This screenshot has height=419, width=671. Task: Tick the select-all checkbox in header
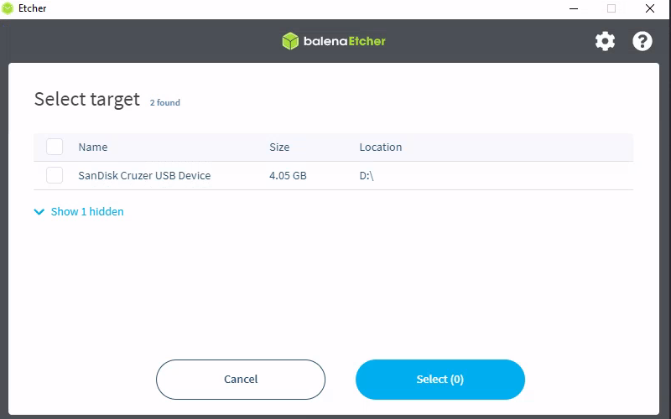[55, 147]
